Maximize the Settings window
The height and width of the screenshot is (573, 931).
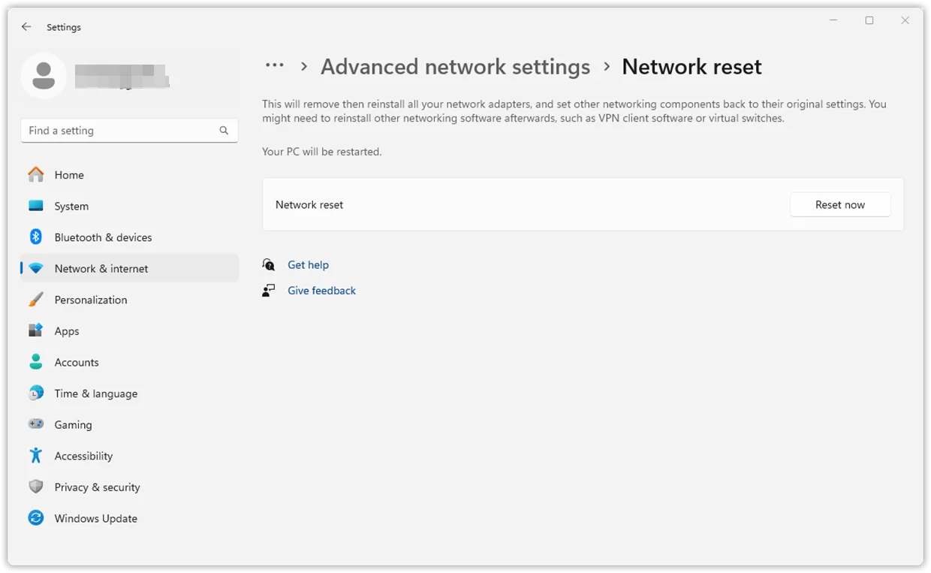coord(869,21)
